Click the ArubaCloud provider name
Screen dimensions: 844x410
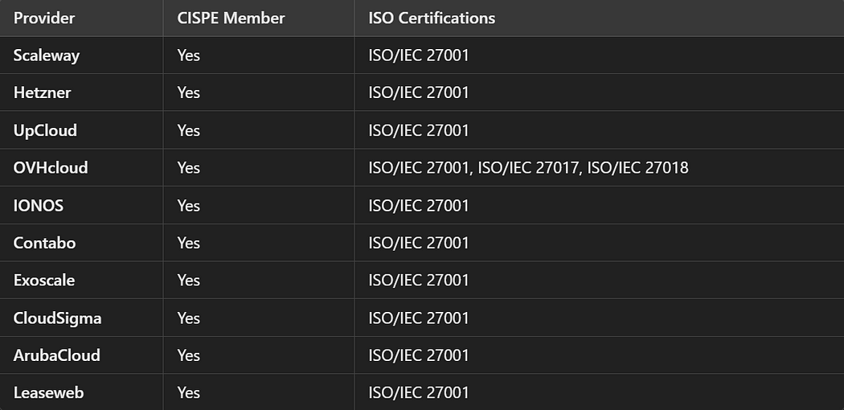[x=56, y=355]
